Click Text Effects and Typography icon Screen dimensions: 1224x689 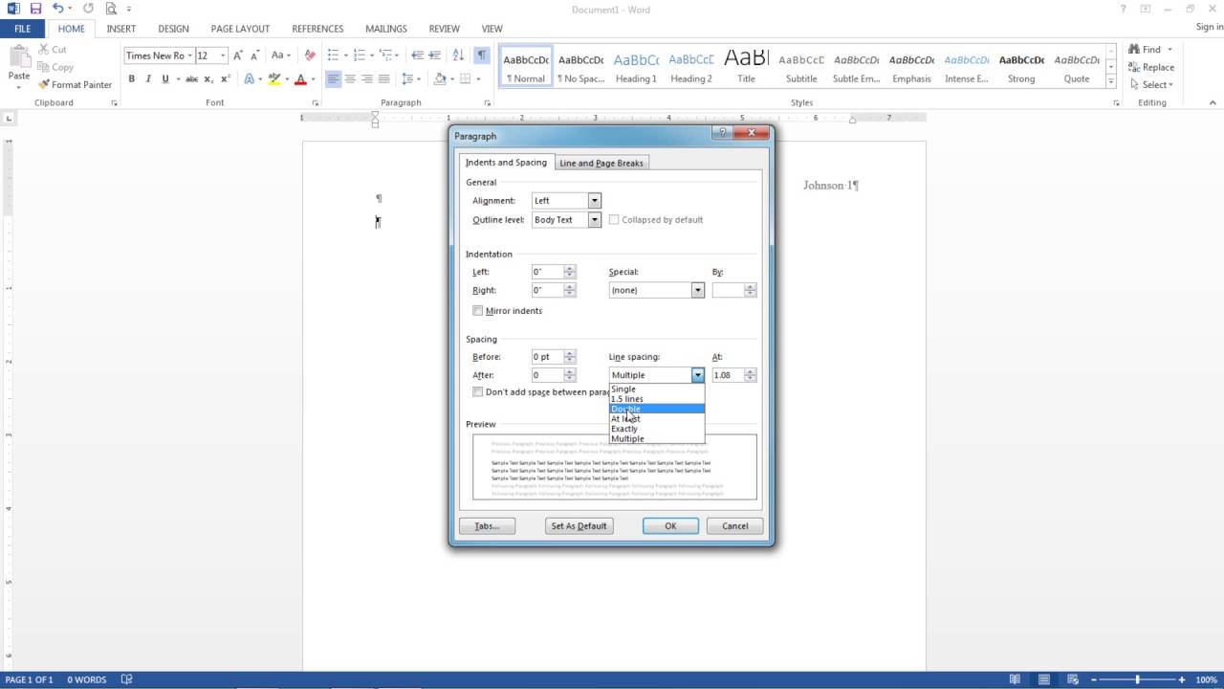click(250, 79)
